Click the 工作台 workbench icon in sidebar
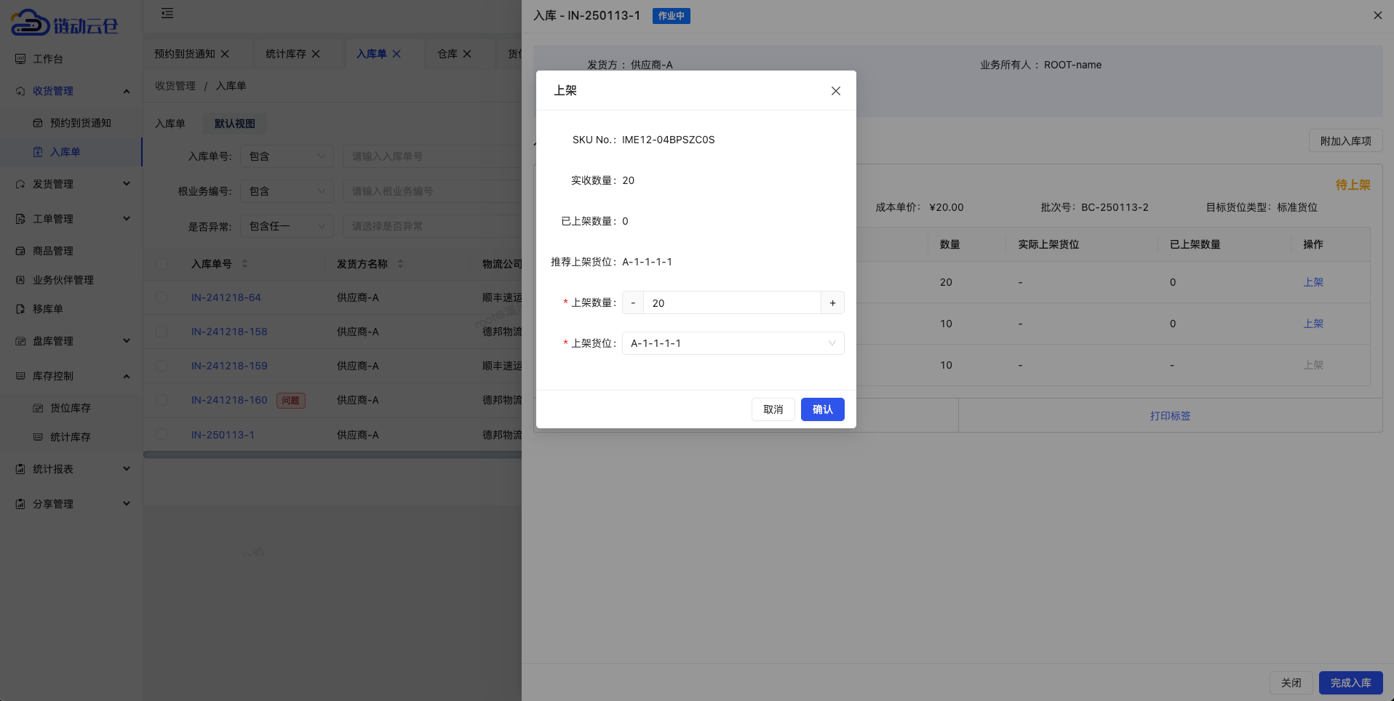 point(20,59)
